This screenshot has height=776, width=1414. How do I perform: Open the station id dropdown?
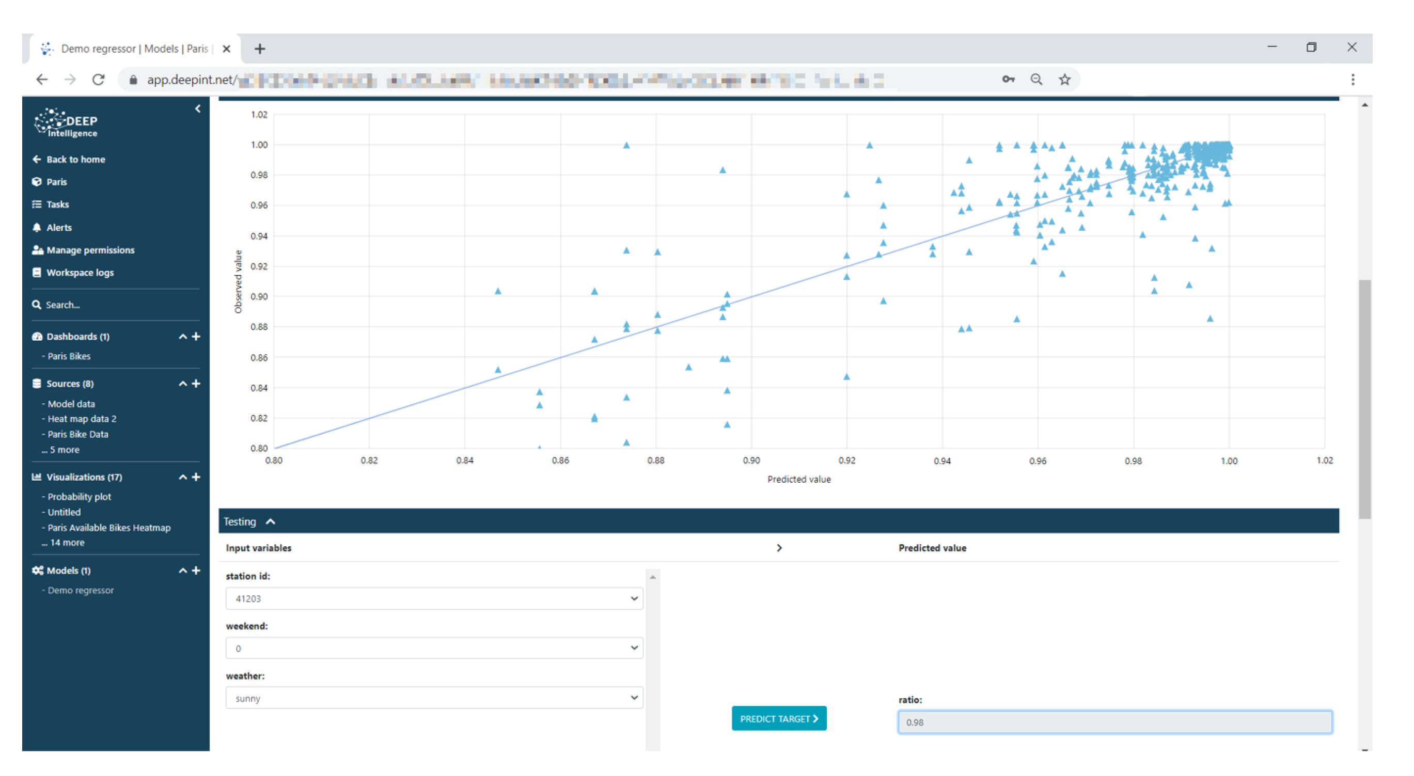[x=434, y=598]
